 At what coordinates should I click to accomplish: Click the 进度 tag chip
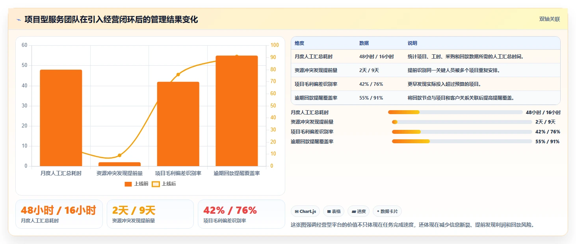pyautogui.click(x=359, y=211)
